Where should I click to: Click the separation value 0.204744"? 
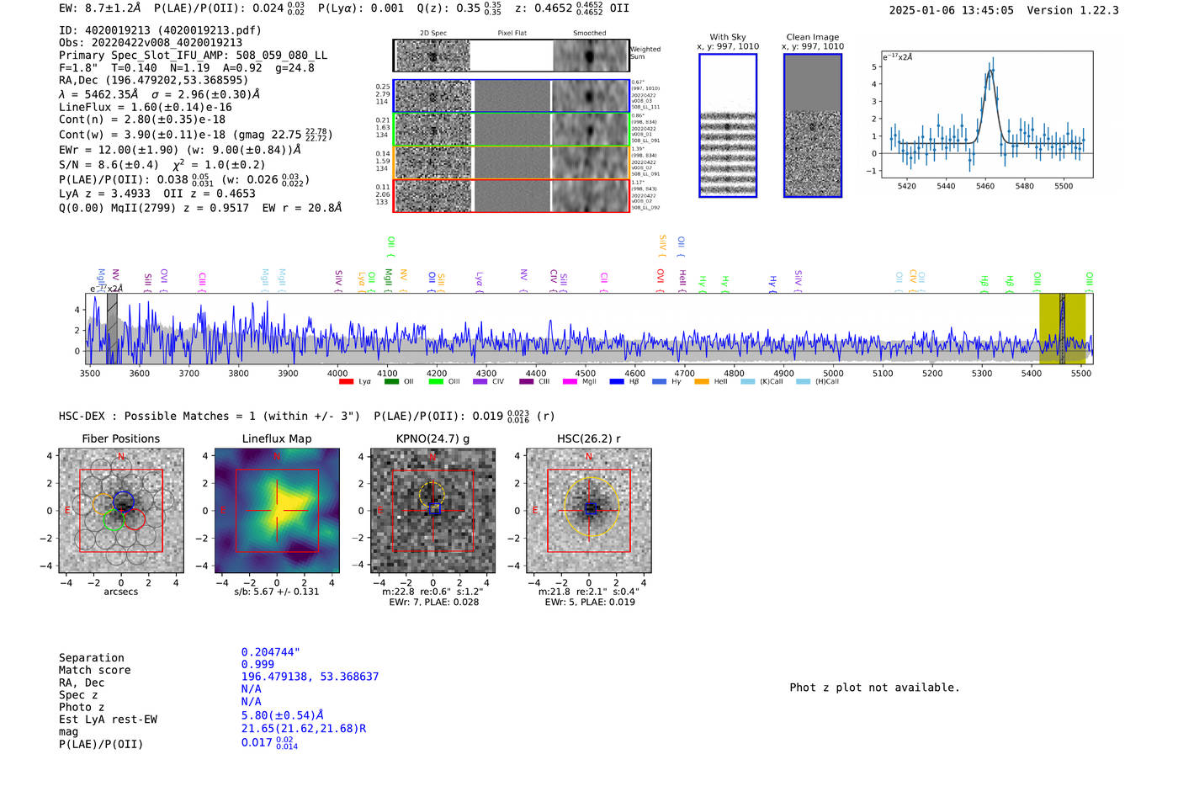pyautogui.click(x=271, y=652)
